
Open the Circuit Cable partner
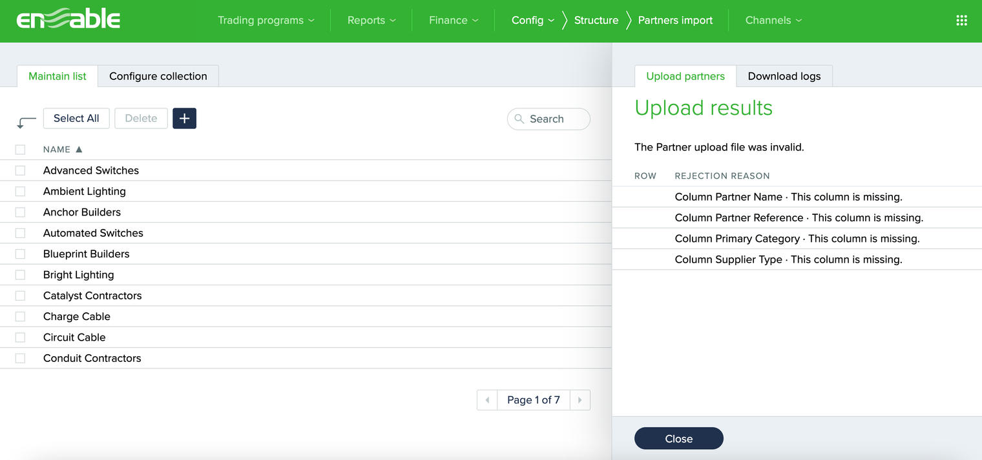click(x=74, y=337)
